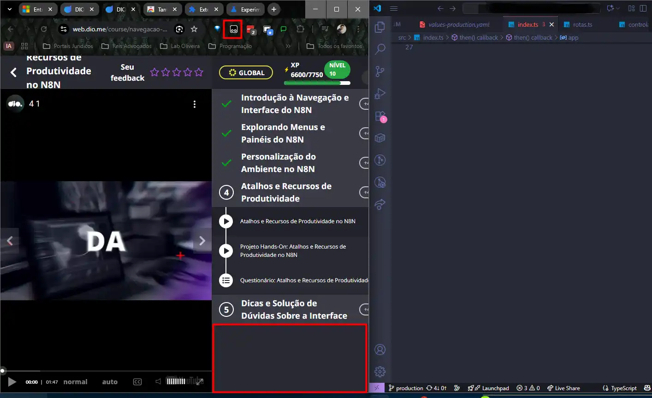Screen dimensions: 652x398
Task: Open Chrome media controls icon
Action: coord(325,29)
